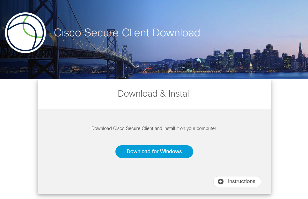Expand the Instructions section
The height and width of the screenshot is (199, 308).
237,182
